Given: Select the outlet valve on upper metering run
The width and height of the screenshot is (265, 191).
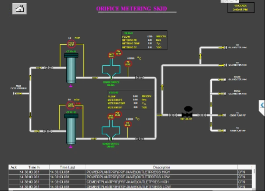Looking at the screenshot, I should 140,78.
